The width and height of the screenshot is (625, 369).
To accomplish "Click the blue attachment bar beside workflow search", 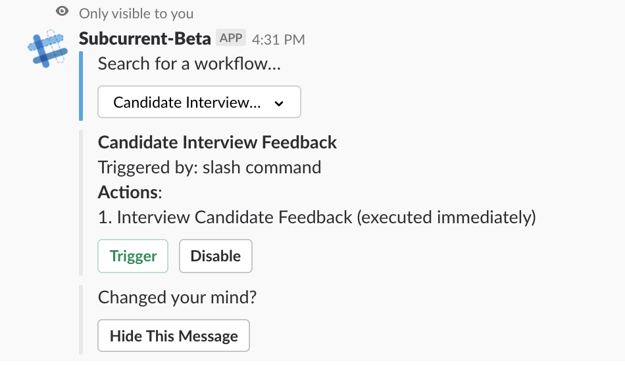I will click(81, 86).
